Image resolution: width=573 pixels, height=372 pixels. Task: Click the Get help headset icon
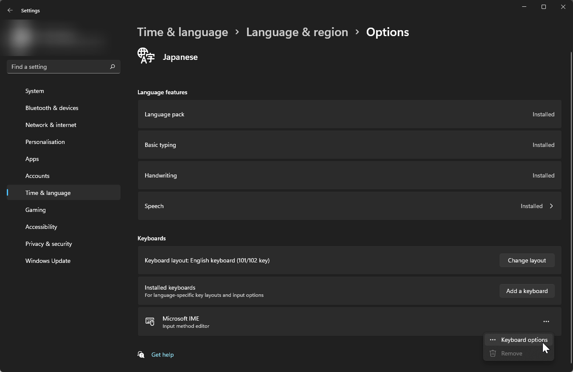[141, 355]
